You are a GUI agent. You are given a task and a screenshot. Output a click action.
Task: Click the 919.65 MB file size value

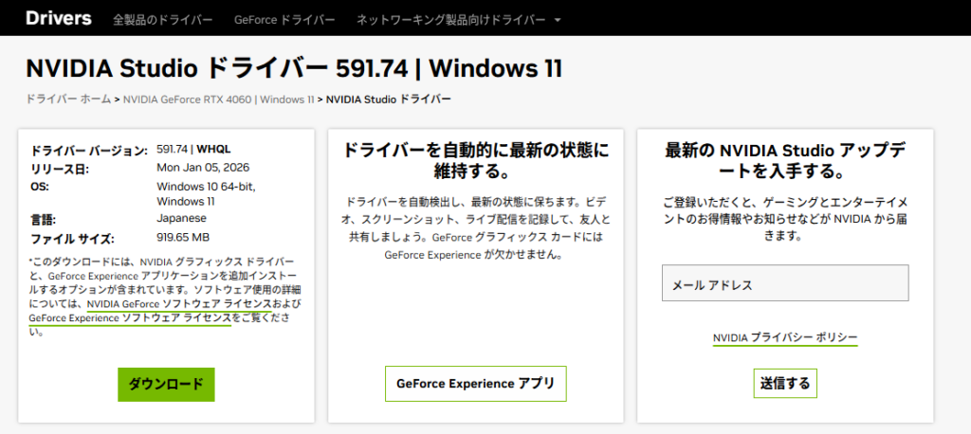pos(183,237)
